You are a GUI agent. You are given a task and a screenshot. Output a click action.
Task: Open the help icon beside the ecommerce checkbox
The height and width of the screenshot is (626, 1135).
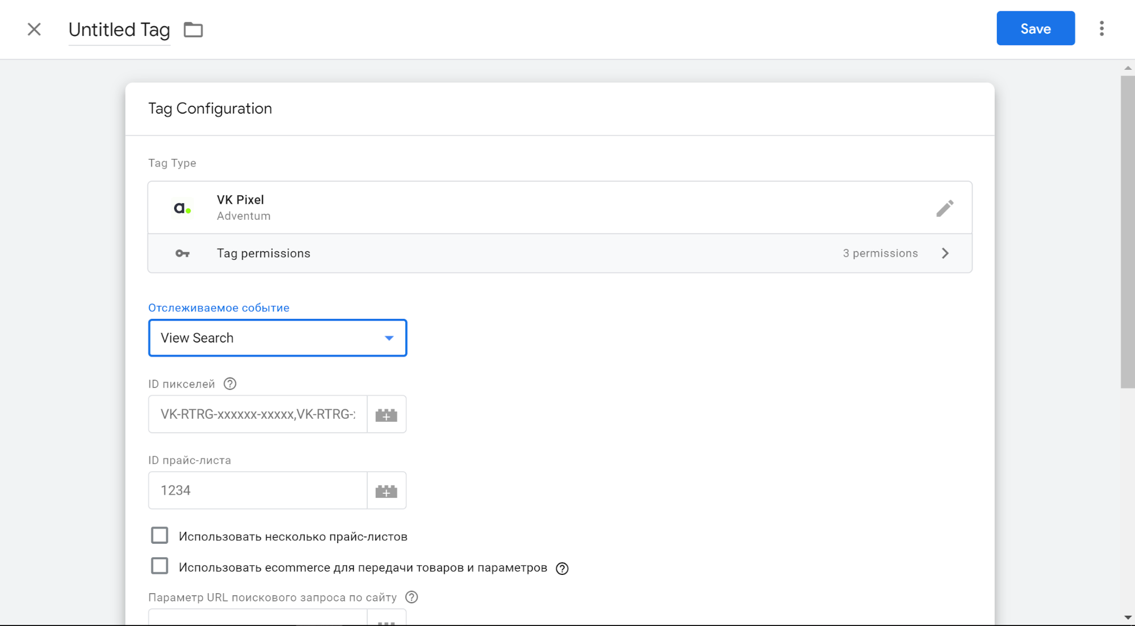(x=562, y=568)
